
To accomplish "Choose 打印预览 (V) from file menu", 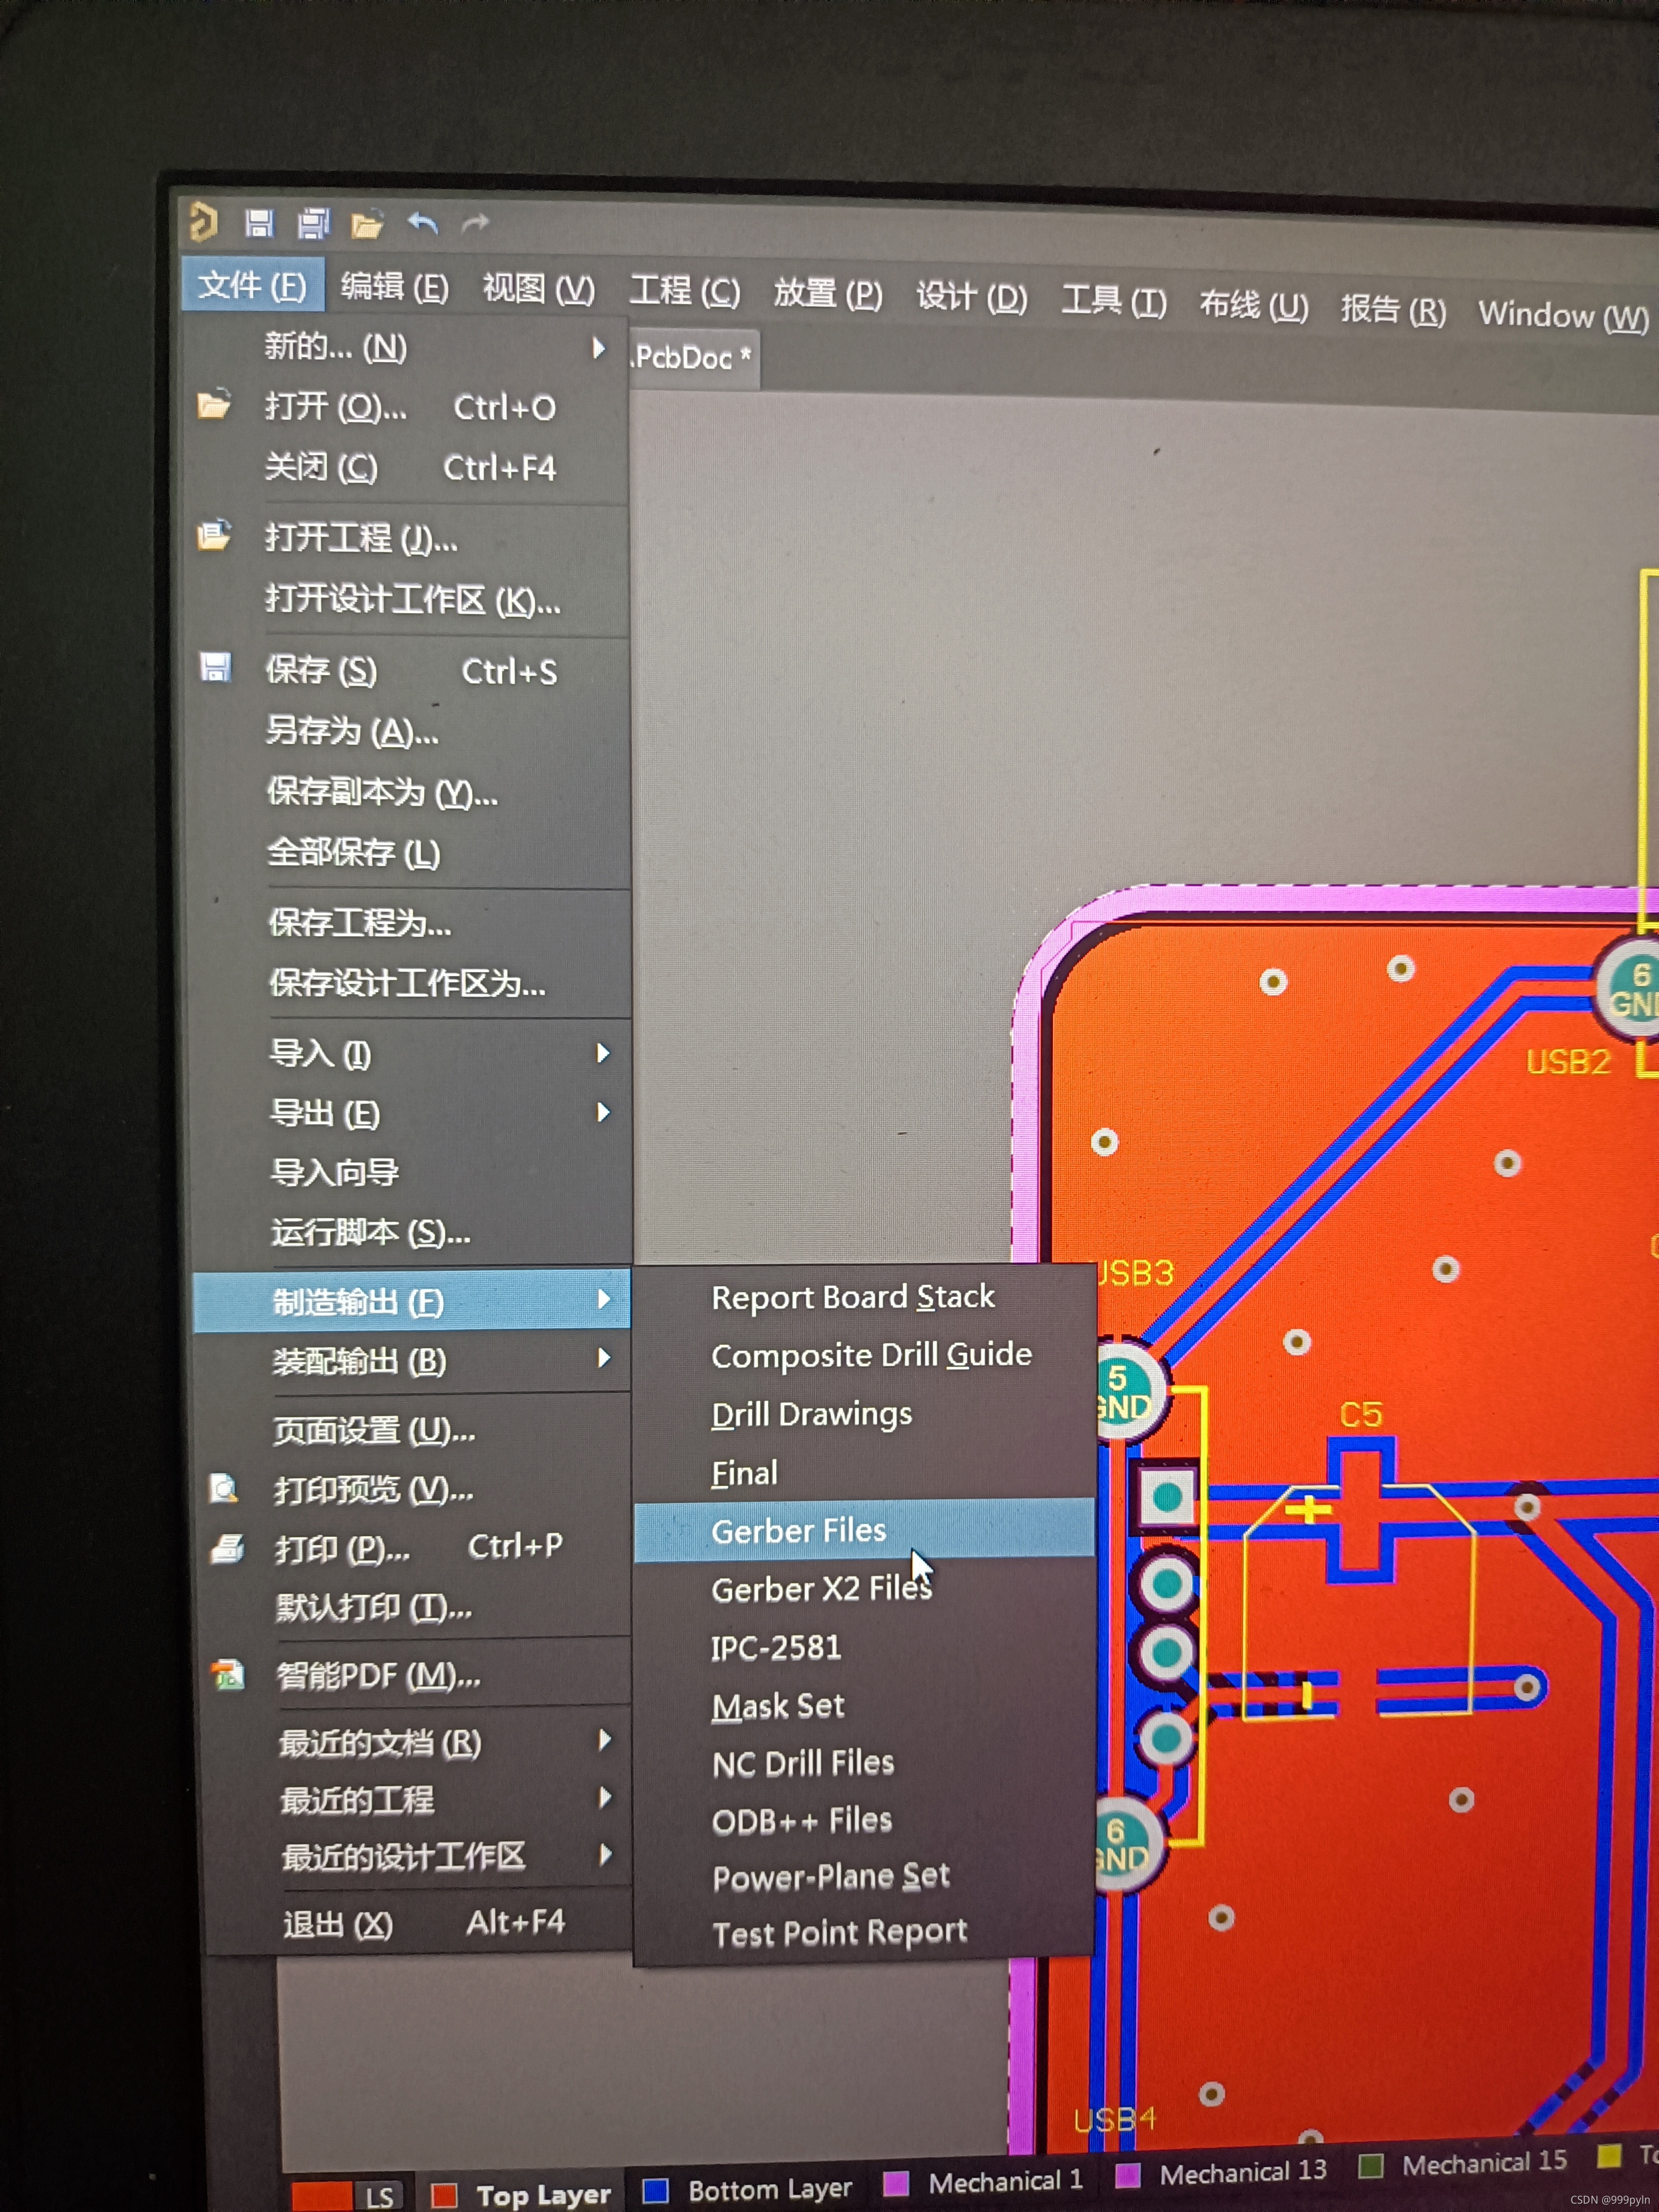I will coord(373,1491).
